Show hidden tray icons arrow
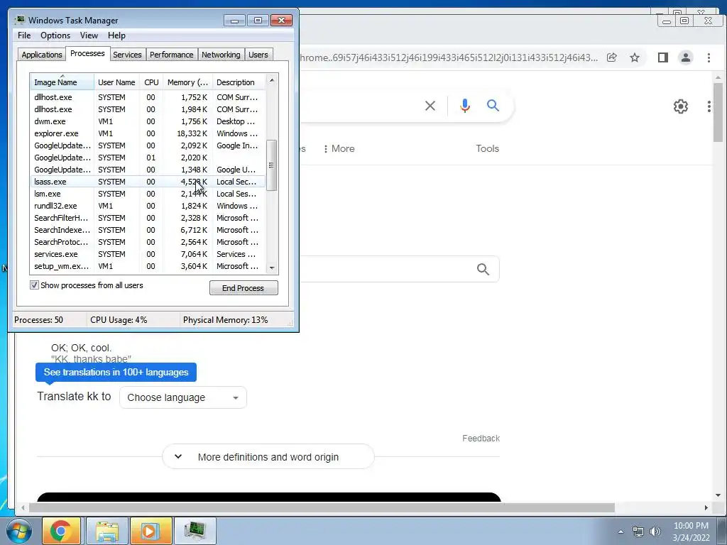 (x=621, y=532)
